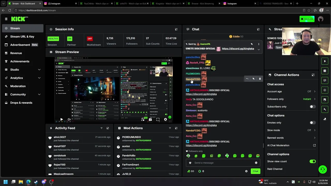Open pinned discord.gg/kingteka link

pyautogui.click(x=238, y=49)
